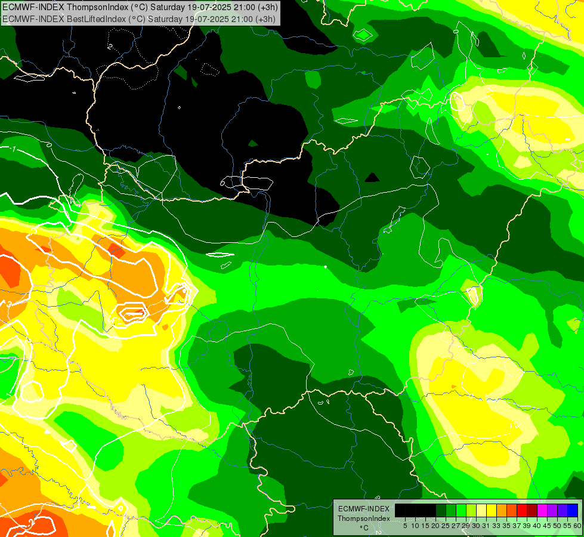The width and height of the screenshot is (584, 537).
Task: Select the dark green 20–25 legend swatch
Action: tap(441, 510)
